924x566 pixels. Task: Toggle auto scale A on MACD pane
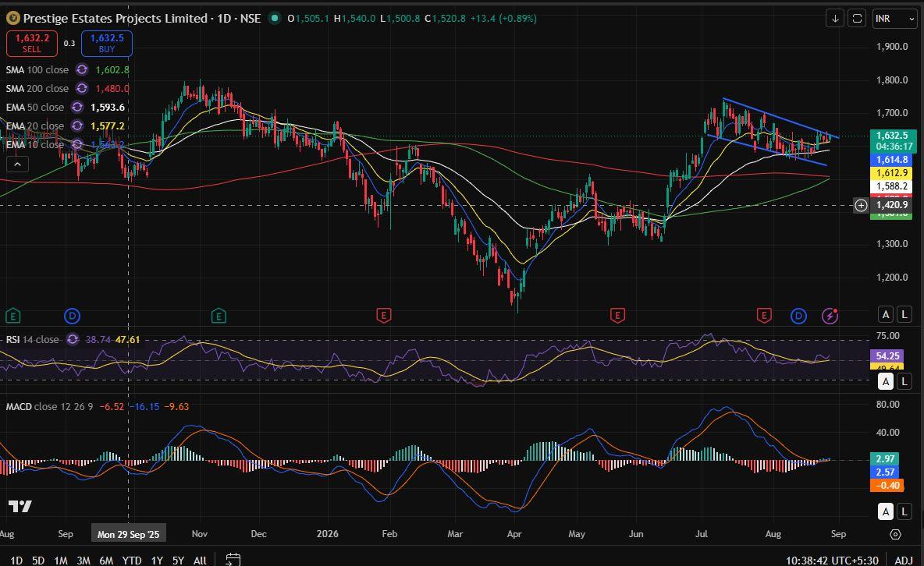[x=885, y=511]
